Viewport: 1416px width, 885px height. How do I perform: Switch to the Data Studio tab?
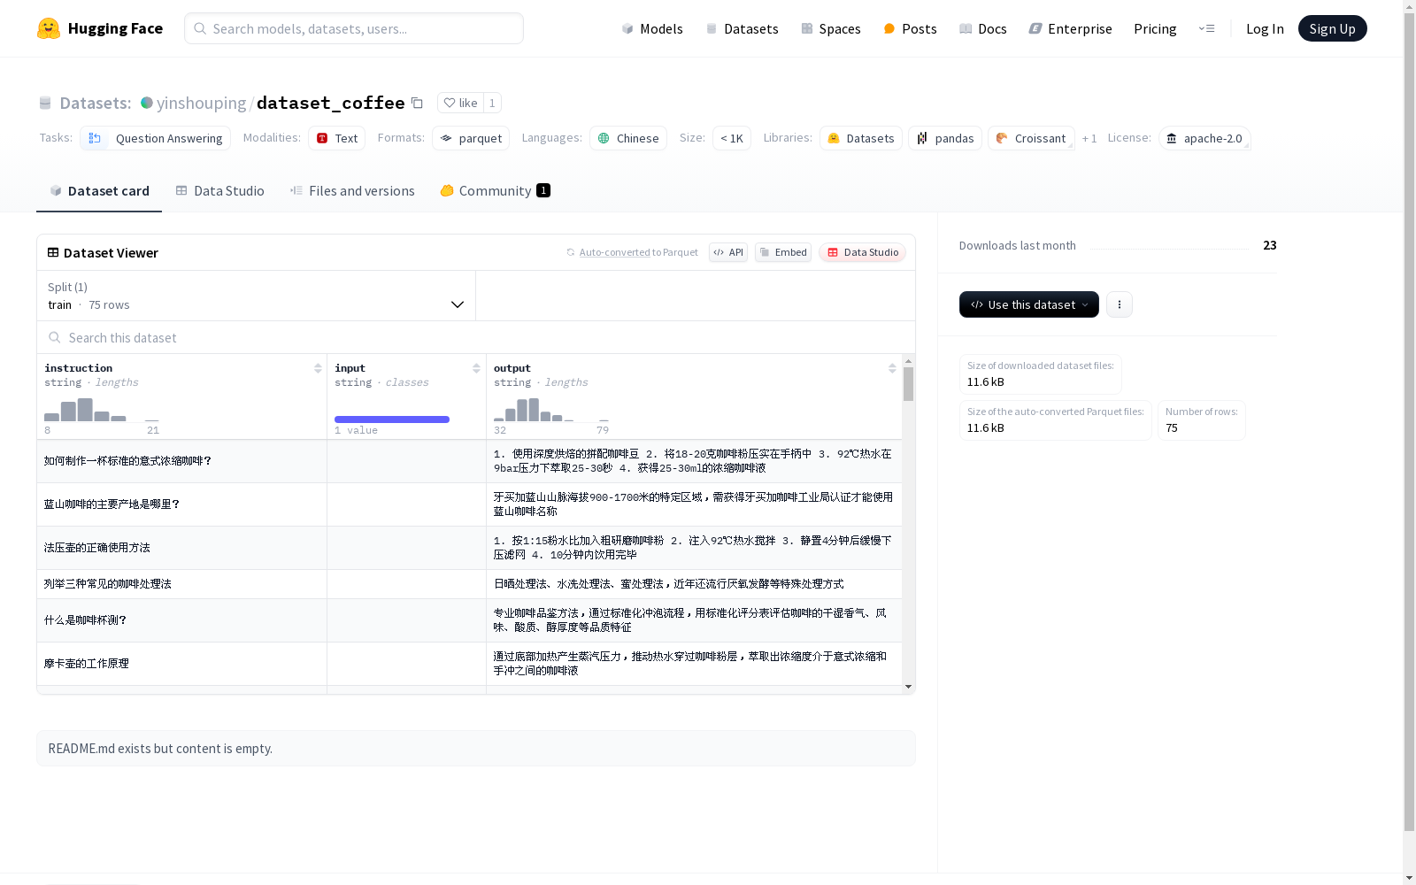click(x=219, y=190)
